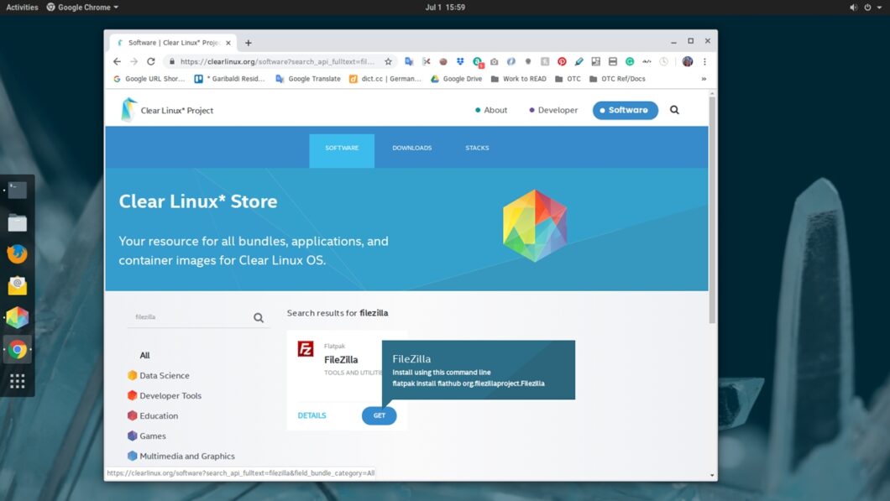Click the magnifier icon in site header

pos(674,110)
